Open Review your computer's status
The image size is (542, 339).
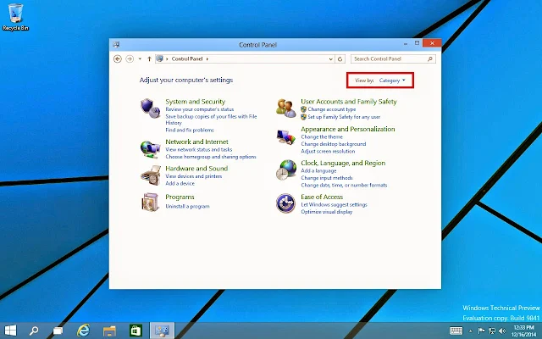[200, 109]
